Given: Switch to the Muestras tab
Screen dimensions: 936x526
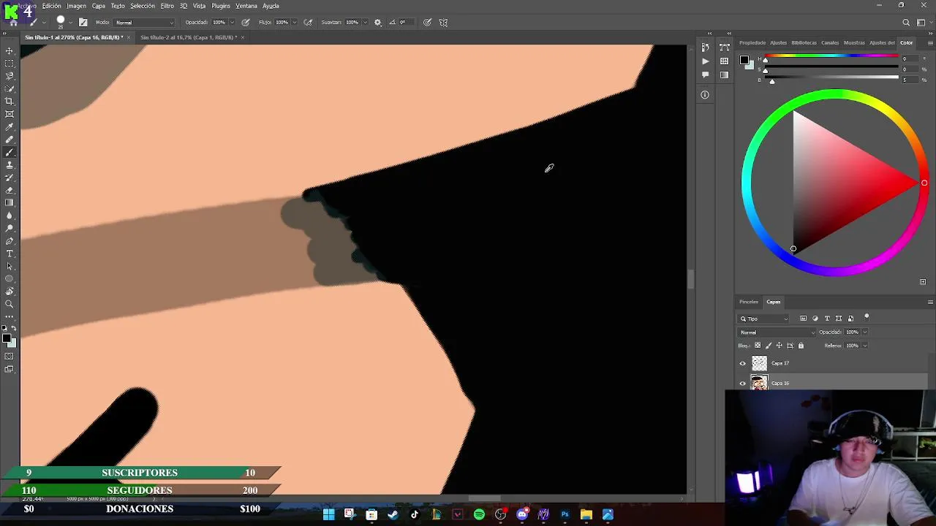Looking at the screenshot, I should 854,42.
